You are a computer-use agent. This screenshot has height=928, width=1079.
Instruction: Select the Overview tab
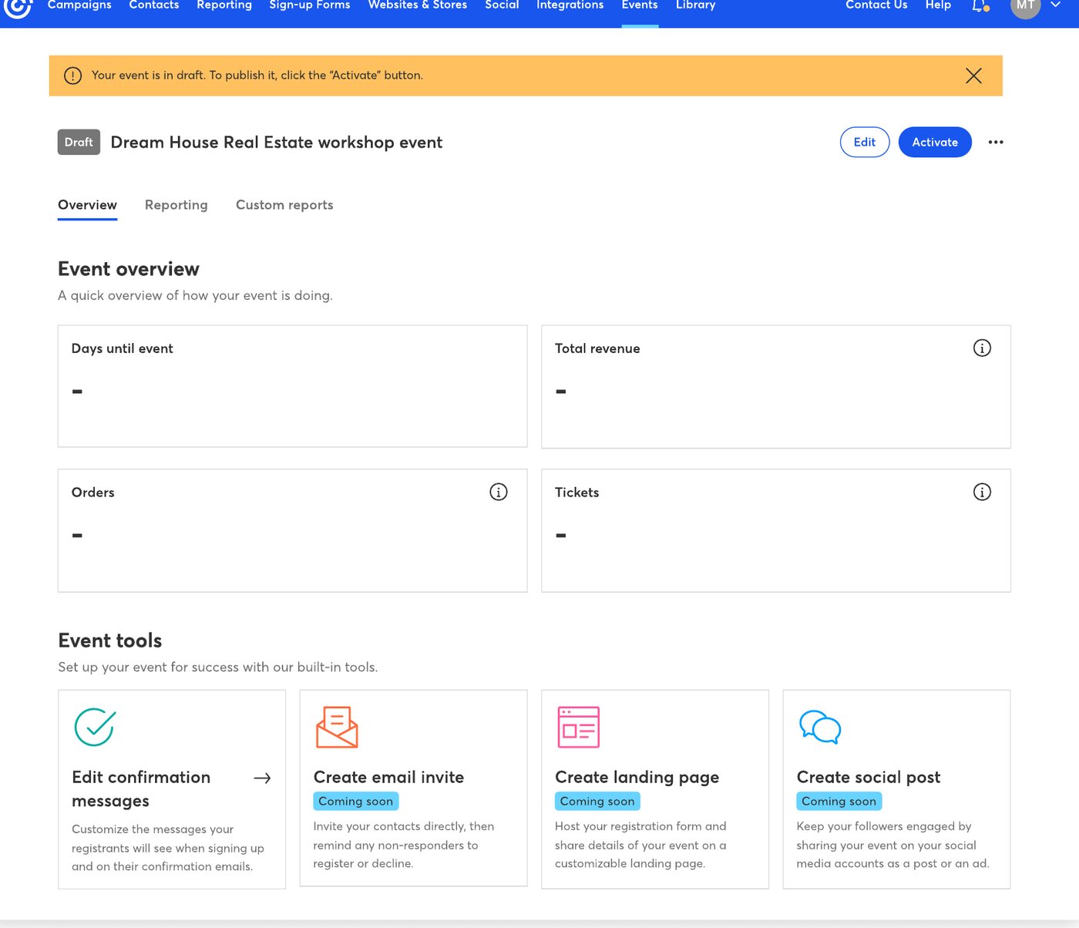click(87, 205)
